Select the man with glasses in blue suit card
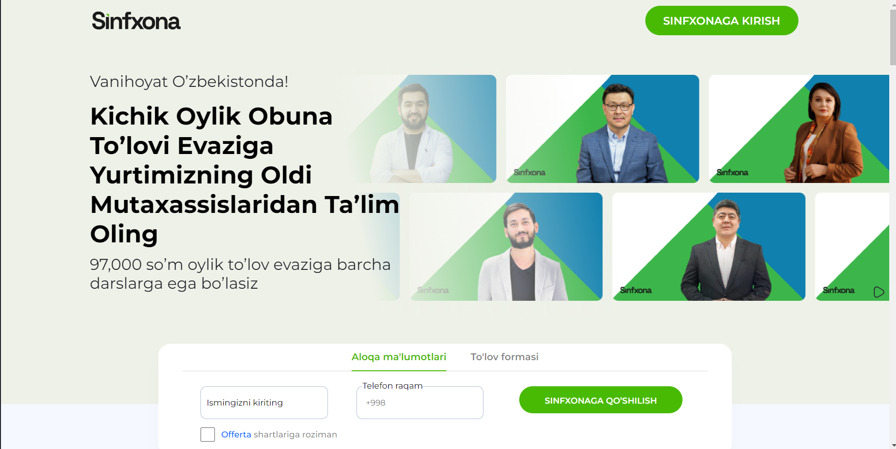Viewport: 896px width, 449px height. click(x=602, y=129)
